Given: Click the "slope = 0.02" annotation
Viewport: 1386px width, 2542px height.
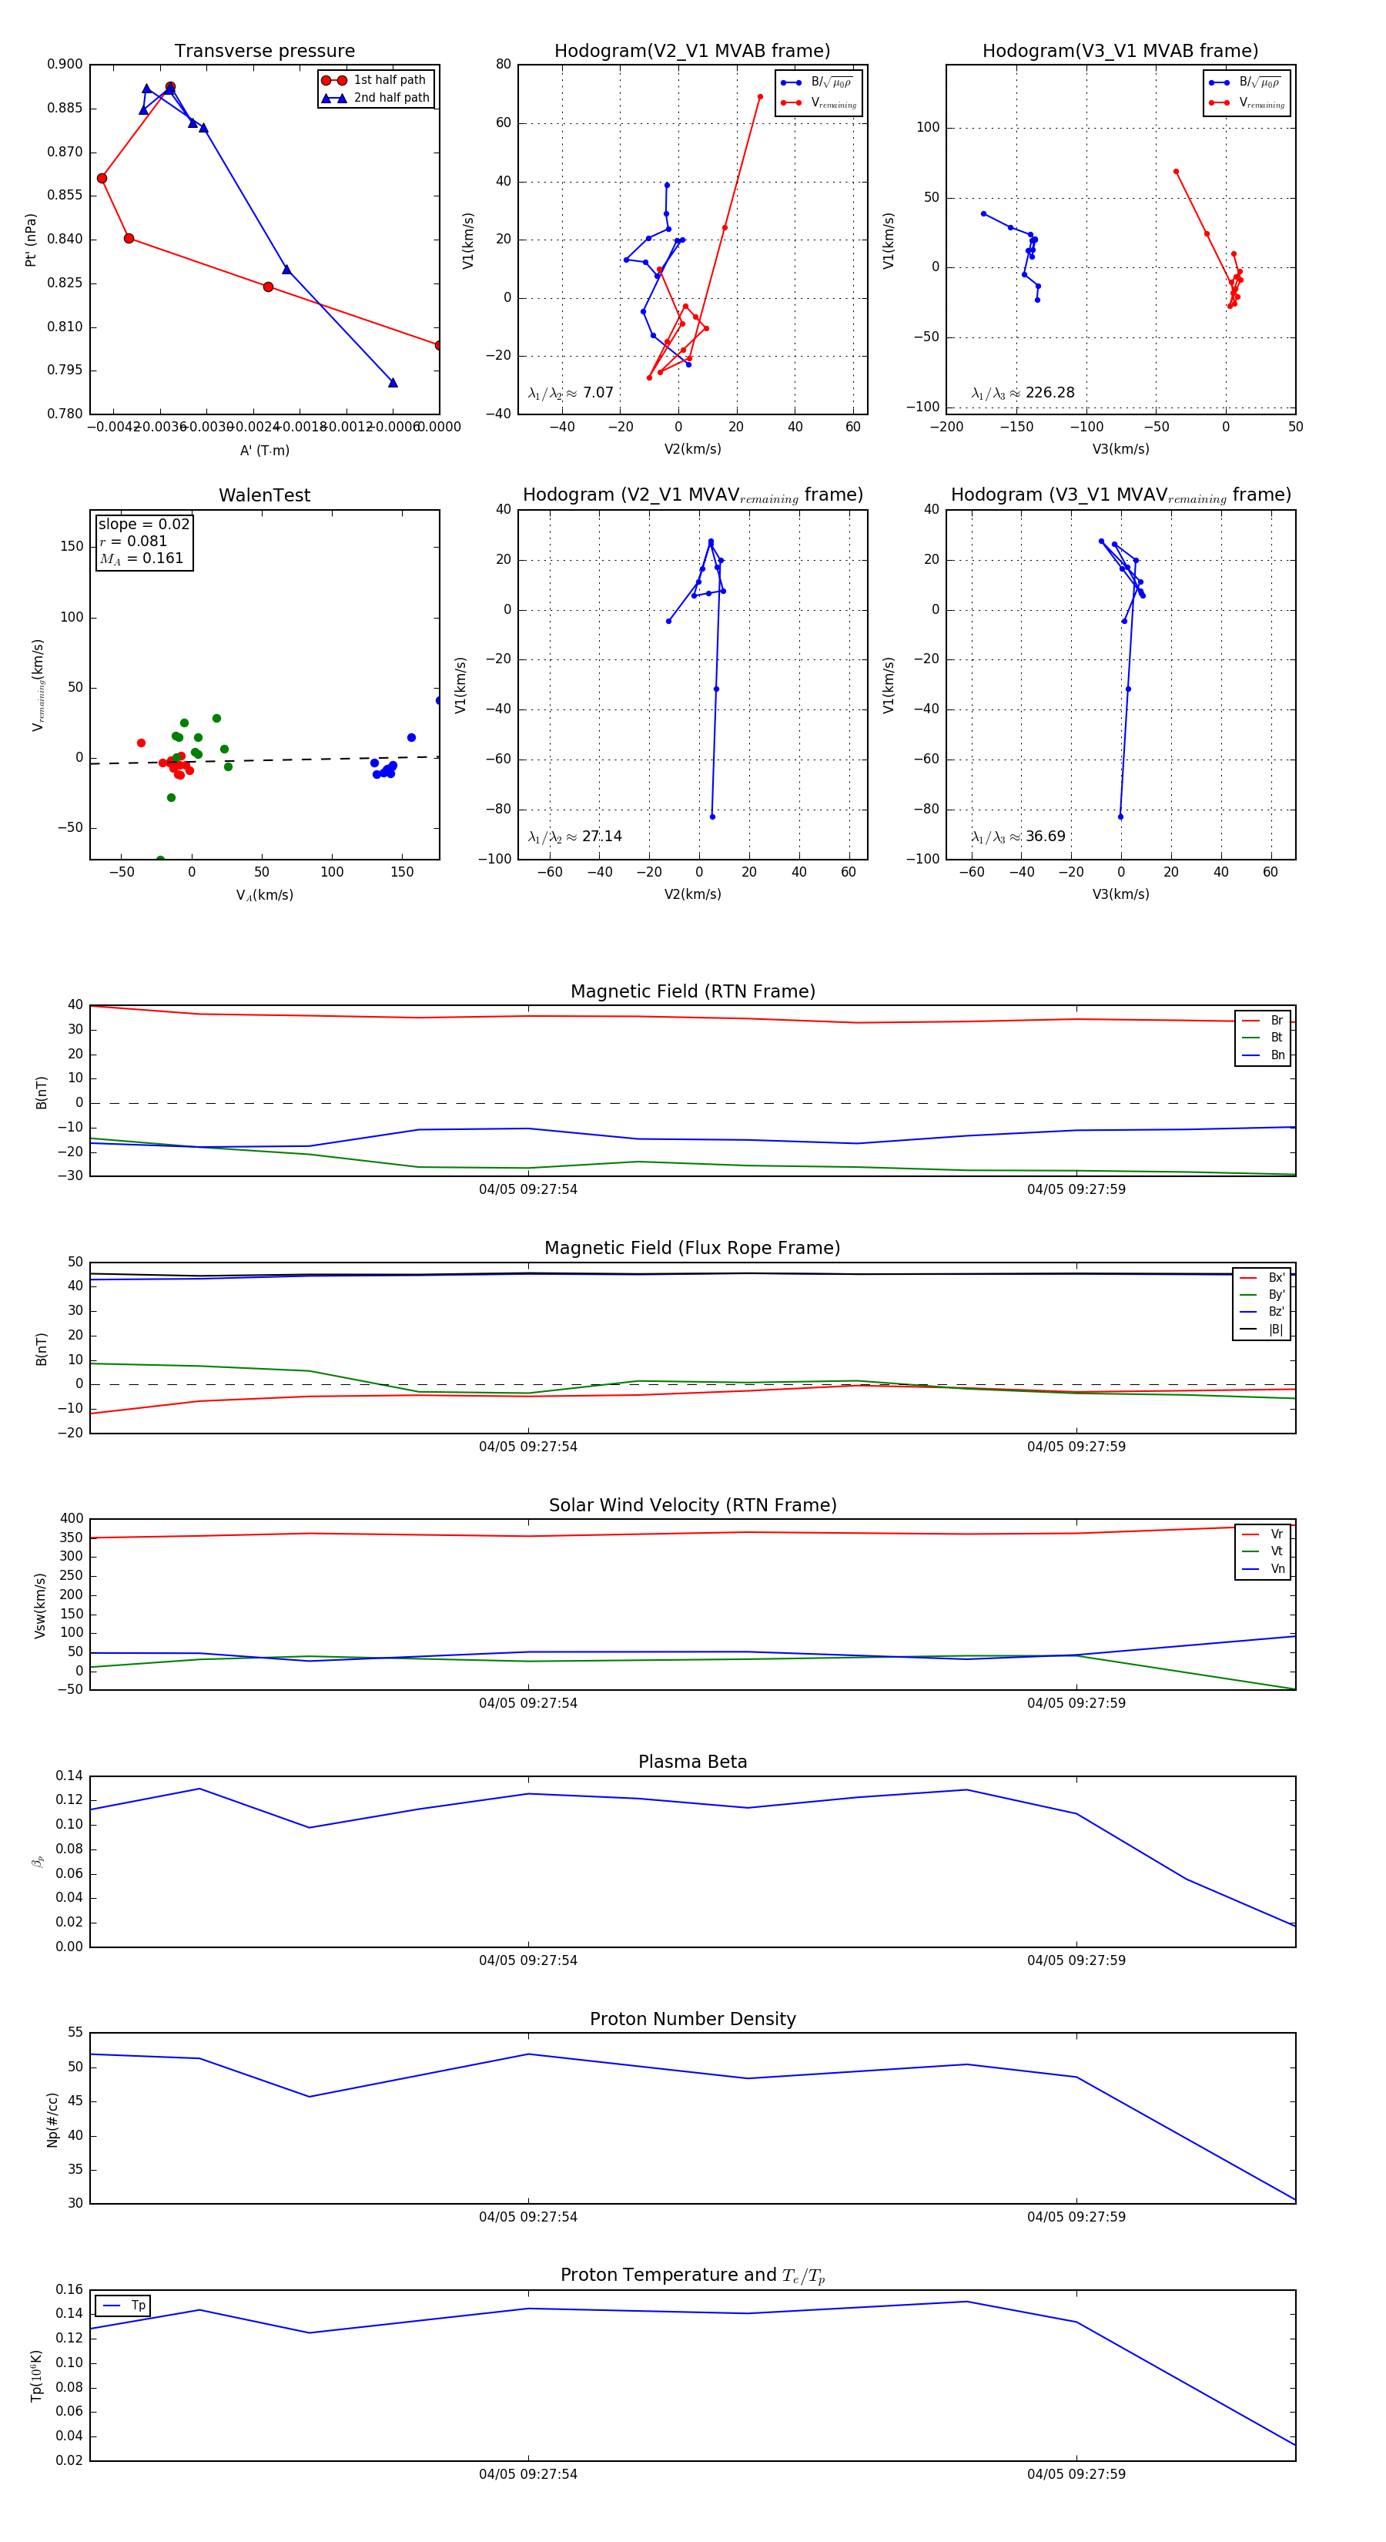Looking at the screenshot, I should pos(144,524).
